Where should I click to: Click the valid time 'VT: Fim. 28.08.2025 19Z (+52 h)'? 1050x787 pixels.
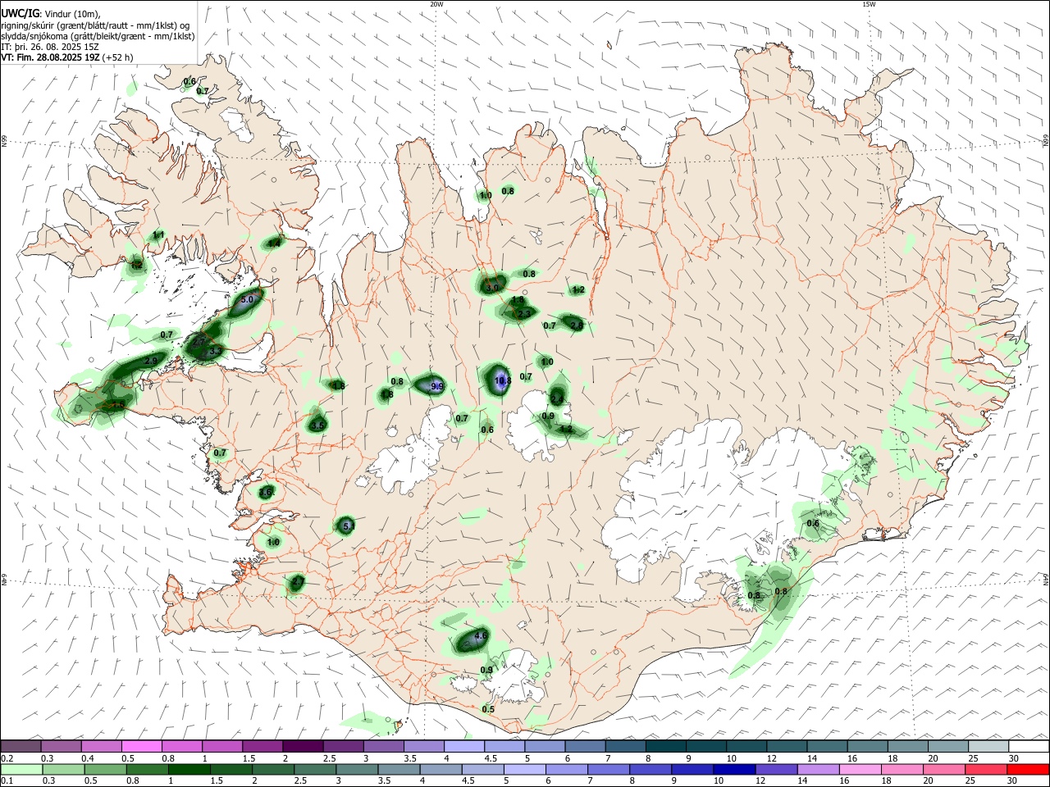(x=66, y=57)
